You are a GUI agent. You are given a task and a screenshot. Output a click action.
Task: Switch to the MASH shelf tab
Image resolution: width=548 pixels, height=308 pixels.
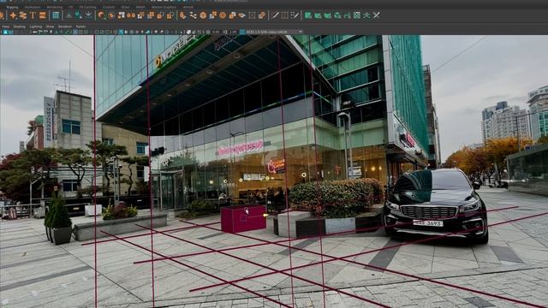coord(140,7)
